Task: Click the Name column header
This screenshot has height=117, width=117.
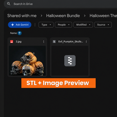Action: click(13, 33)
